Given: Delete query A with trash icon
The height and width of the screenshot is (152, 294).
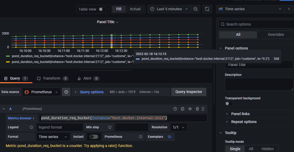Looking at the screenshot, I should 197,109.
